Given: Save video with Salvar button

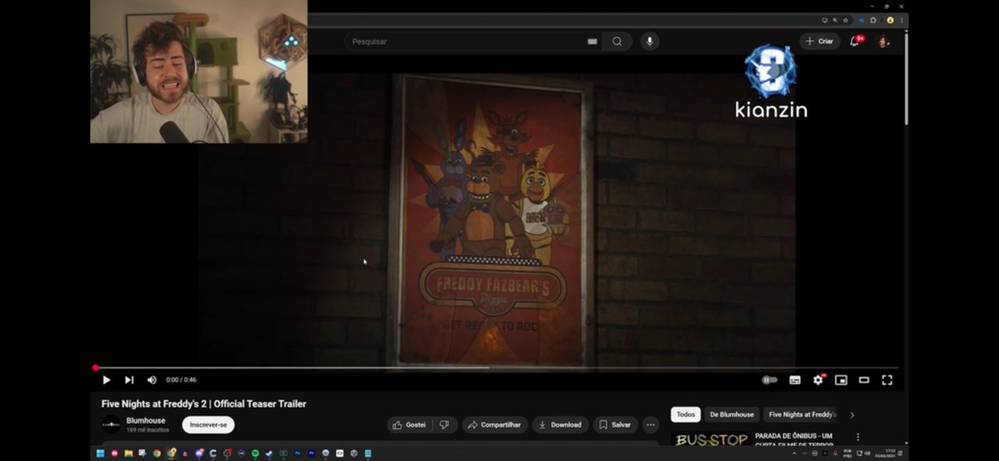Looking at the screenshot, I should (615, 424).
